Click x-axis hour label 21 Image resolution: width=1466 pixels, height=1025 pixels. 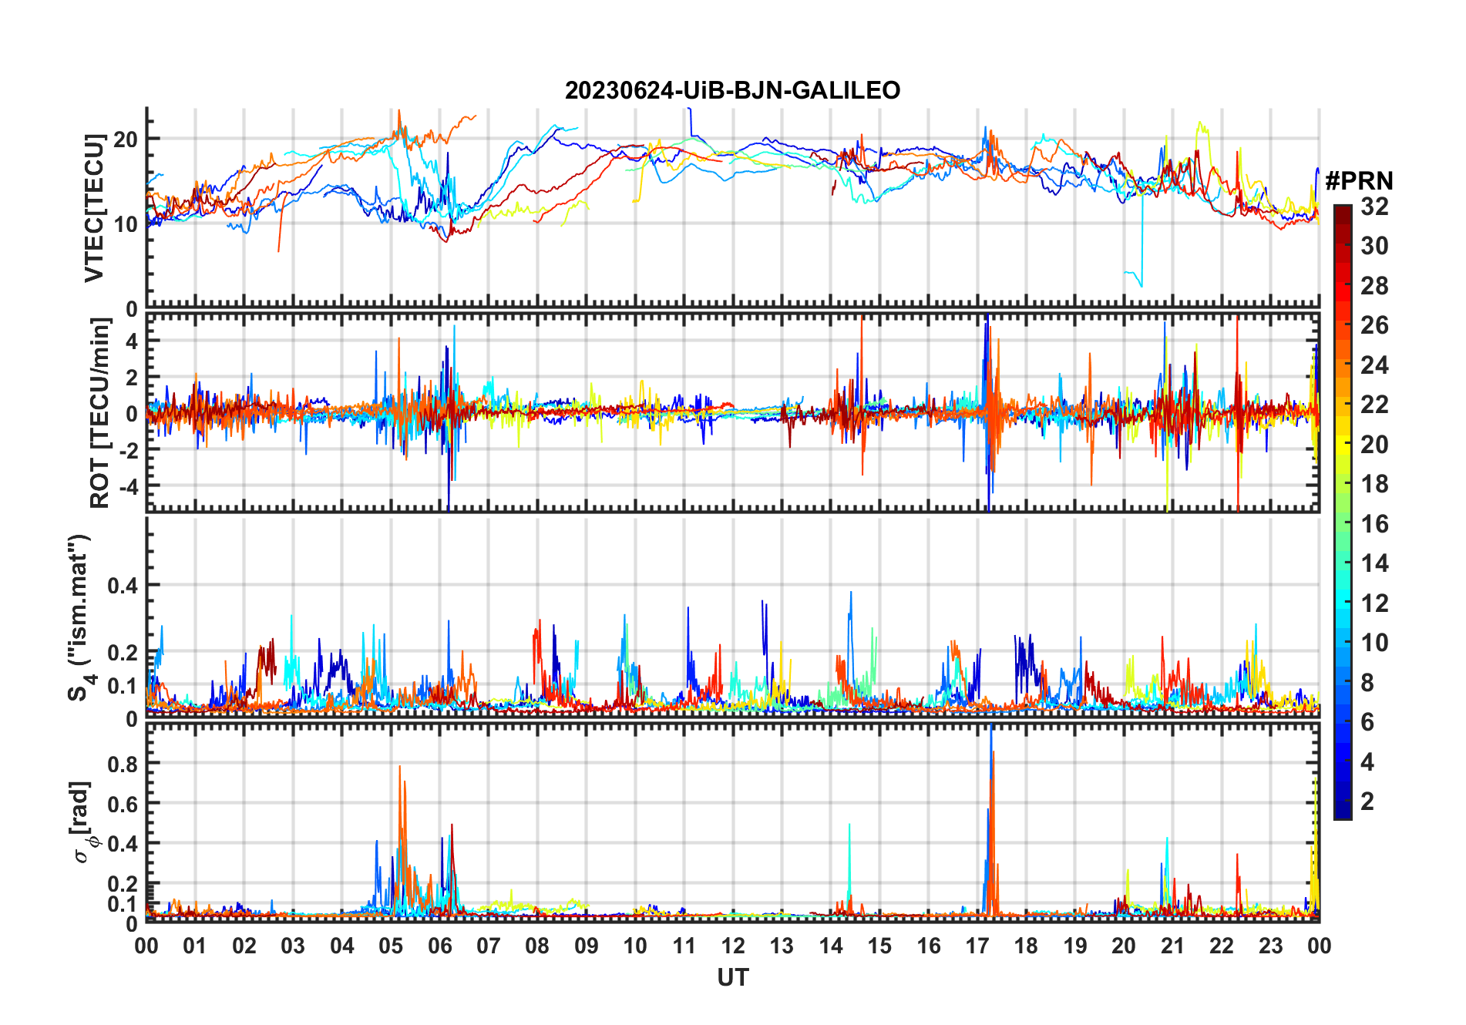coord(1172,946)
